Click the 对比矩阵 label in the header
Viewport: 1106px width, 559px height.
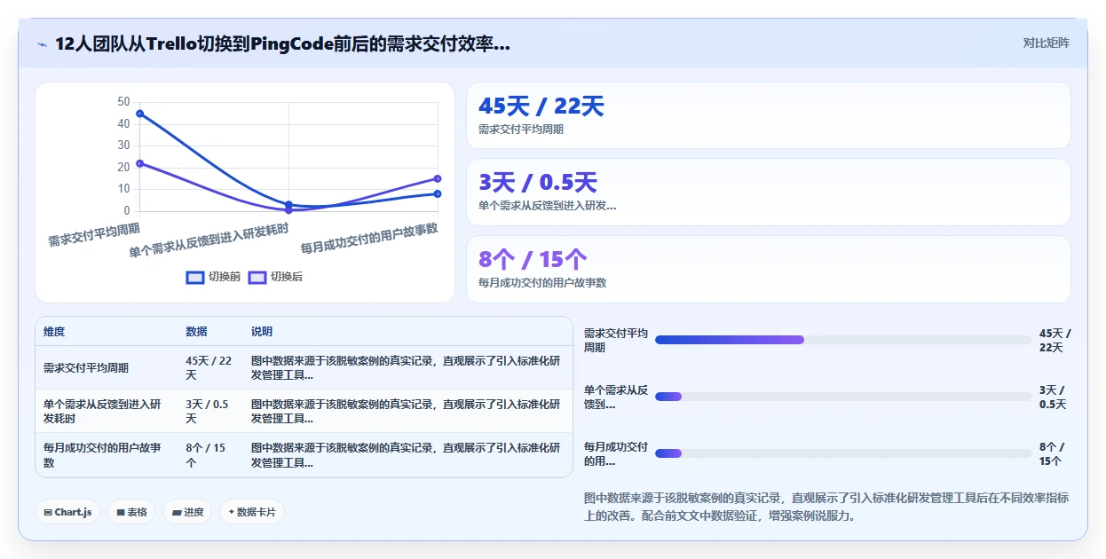point(1047,43)
